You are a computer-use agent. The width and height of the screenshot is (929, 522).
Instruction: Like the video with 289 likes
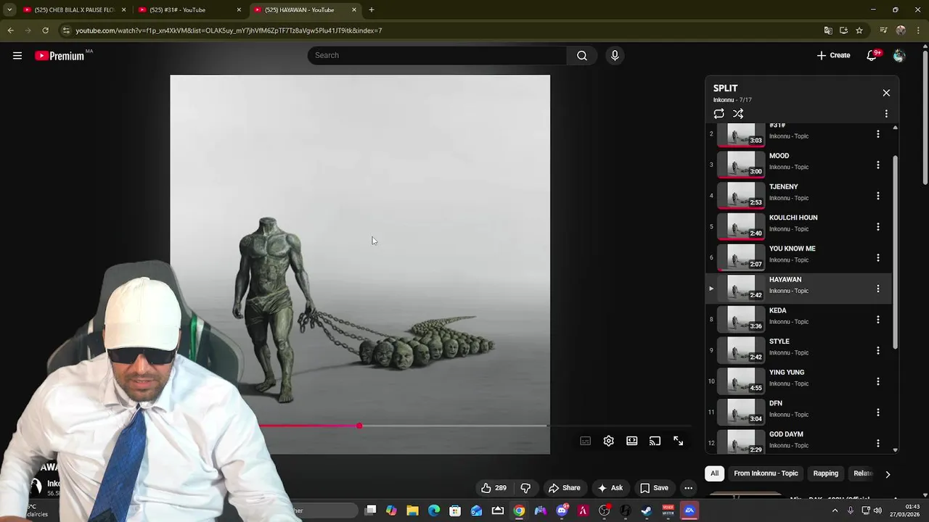494,488
